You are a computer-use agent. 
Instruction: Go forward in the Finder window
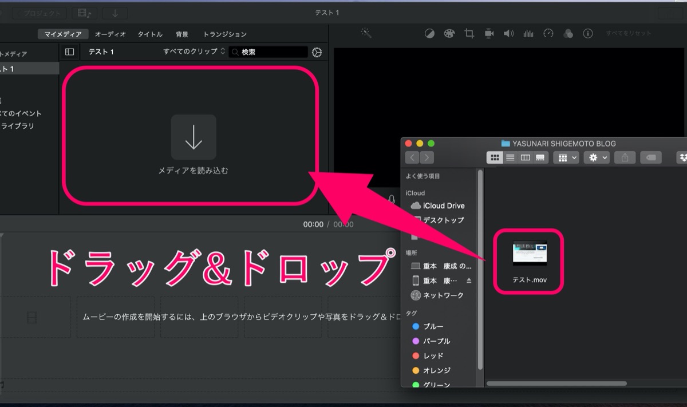point(427,157)
